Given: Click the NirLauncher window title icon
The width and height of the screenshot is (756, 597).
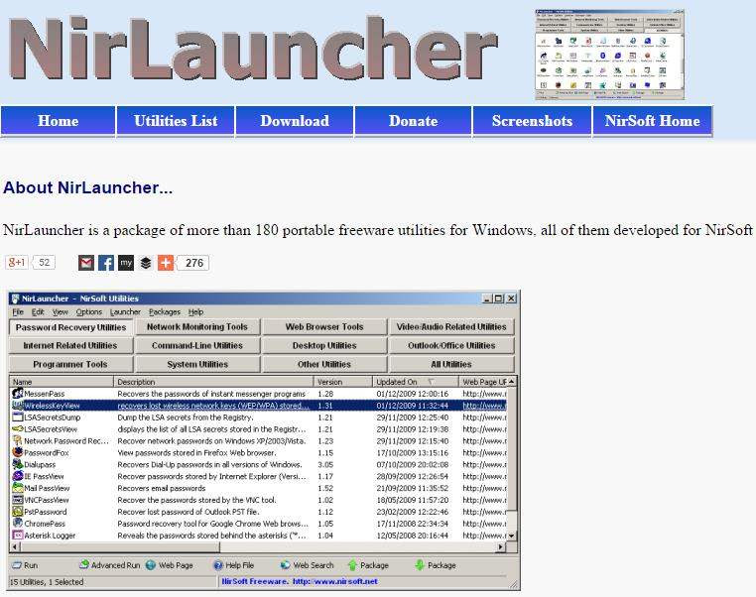Looking at the screenshot, I should (x=16, y=298).
